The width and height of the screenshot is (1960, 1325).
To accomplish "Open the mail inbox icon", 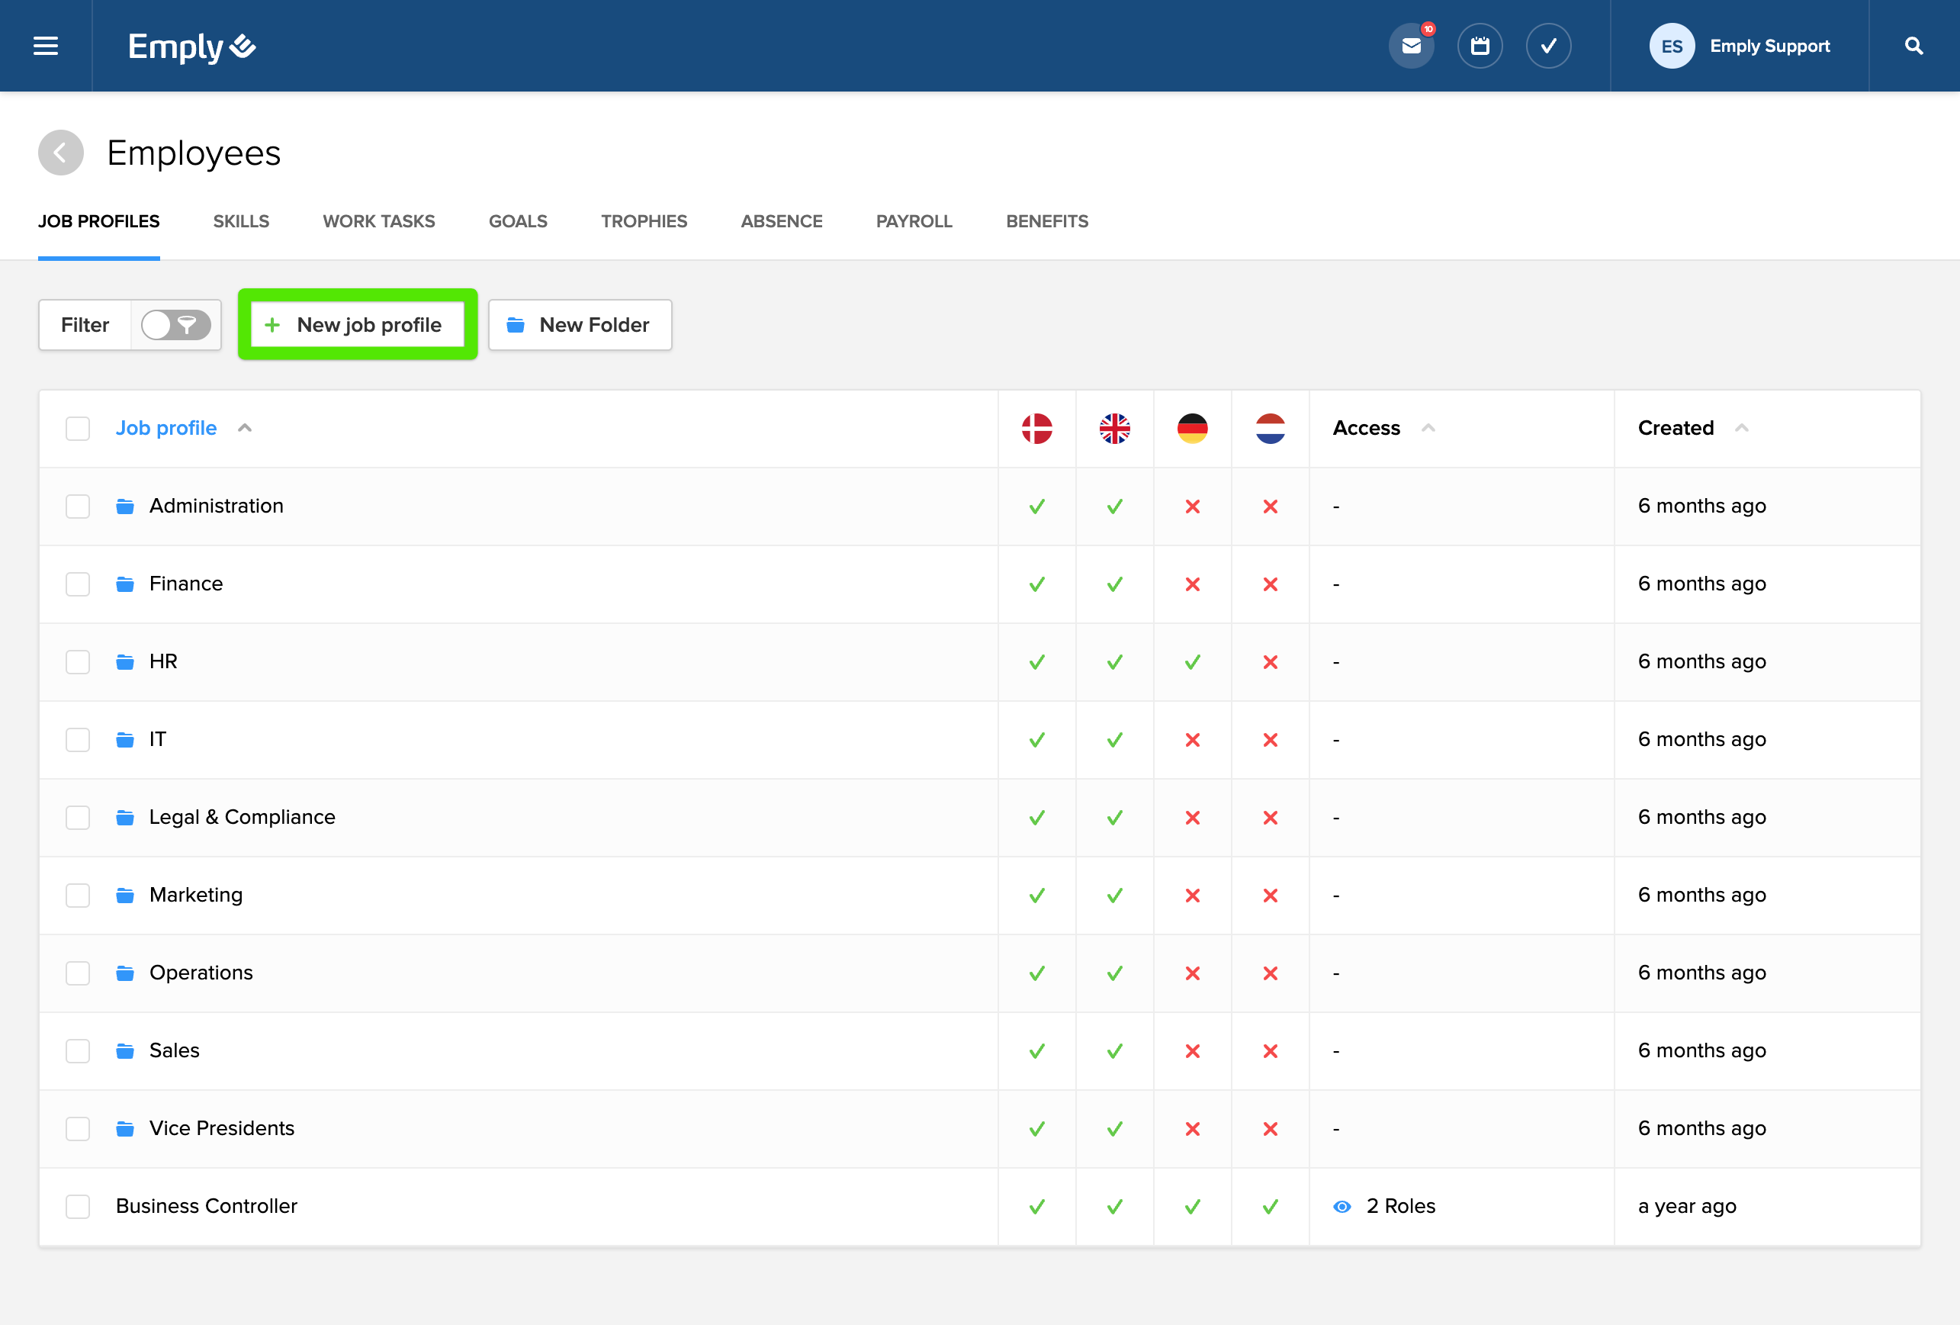I will [x=1411, y=46].
